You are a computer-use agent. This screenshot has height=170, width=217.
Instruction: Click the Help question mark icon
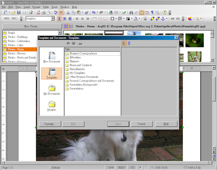coord(165,12)
